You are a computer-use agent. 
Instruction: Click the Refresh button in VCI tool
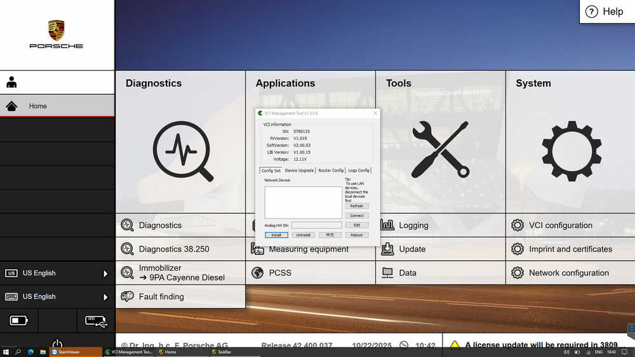point(357,206)
